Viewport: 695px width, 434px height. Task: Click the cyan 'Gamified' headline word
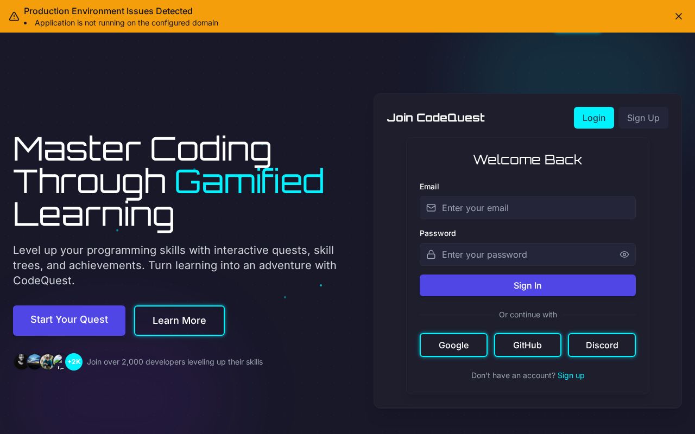click(249, 181)
